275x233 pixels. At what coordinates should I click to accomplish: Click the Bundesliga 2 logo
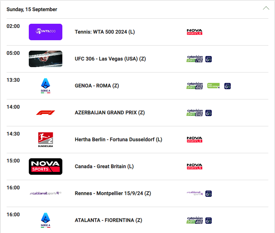click(x=46, y=140)
